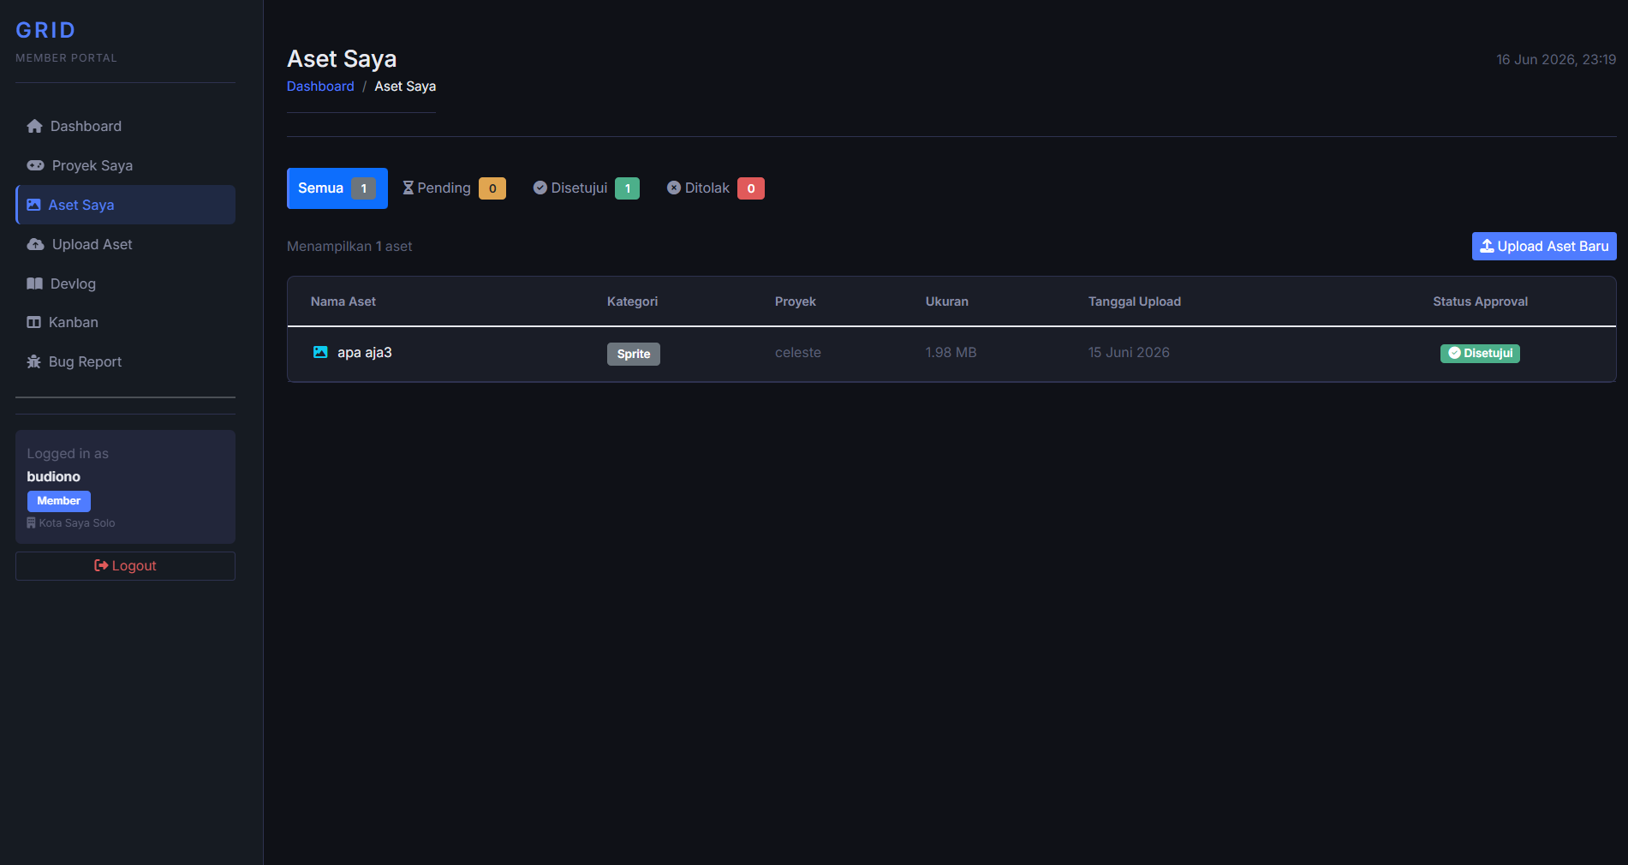1628x865 pixels.
Task: Click the Menampilkan 1 aset text
Action: click(x=349, y=246)
